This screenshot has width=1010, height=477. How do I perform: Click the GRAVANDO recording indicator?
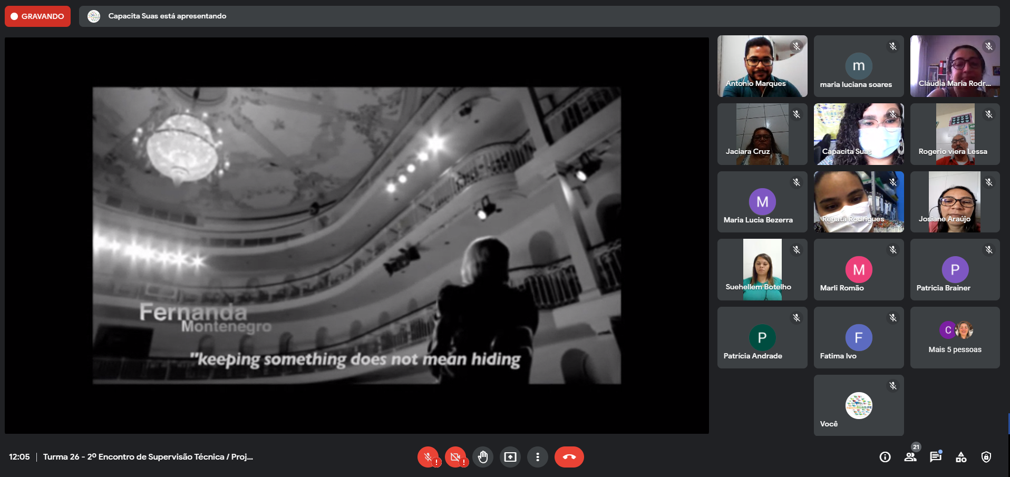37,16
